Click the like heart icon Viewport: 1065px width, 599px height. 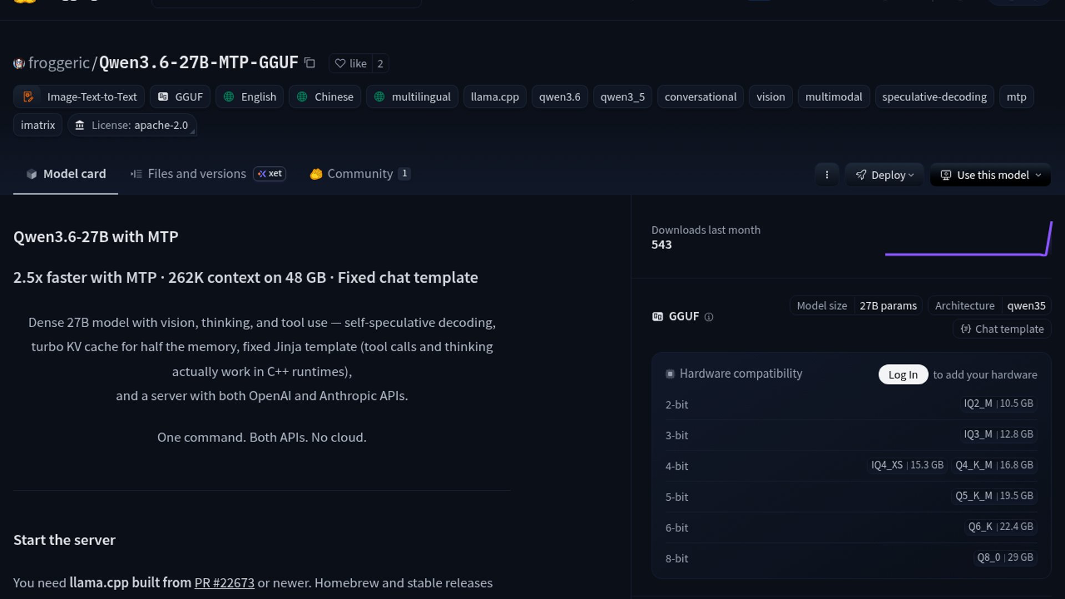coord(340,63)
